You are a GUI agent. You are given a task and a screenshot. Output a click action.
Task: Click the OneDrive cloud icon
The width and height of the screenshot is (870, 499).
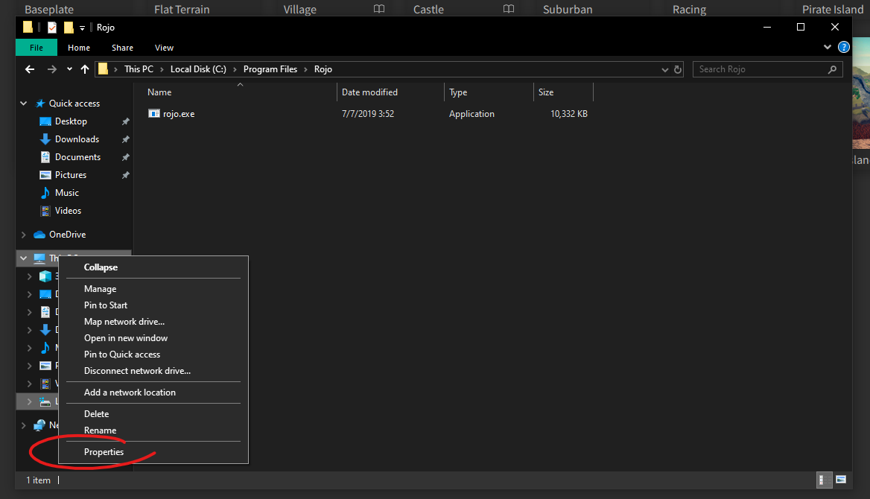pos(39,235)
